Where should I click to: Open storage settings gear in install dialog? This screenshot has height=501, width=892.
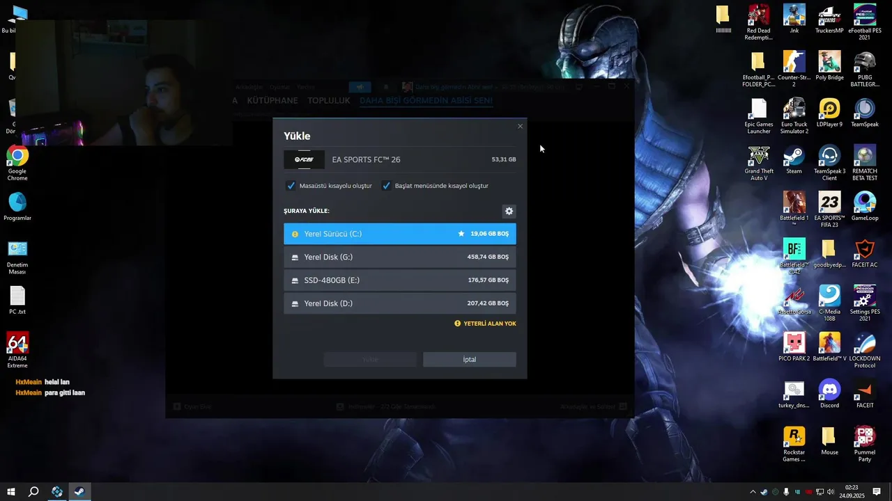click(509, 211)
